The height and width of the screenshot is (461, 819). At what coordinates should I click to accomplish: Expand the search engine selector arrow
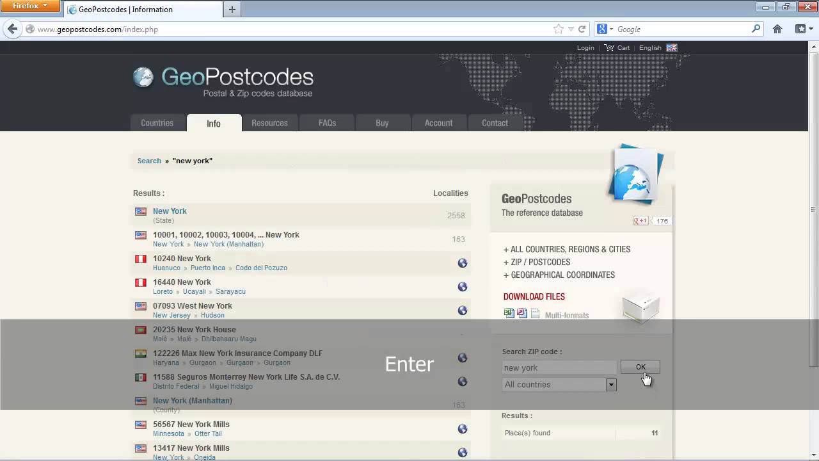click(x=611, y=29)
